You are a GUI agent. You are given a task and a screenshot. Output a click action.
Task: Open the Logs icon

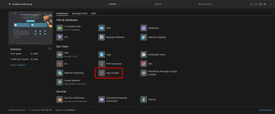(101, 55)
